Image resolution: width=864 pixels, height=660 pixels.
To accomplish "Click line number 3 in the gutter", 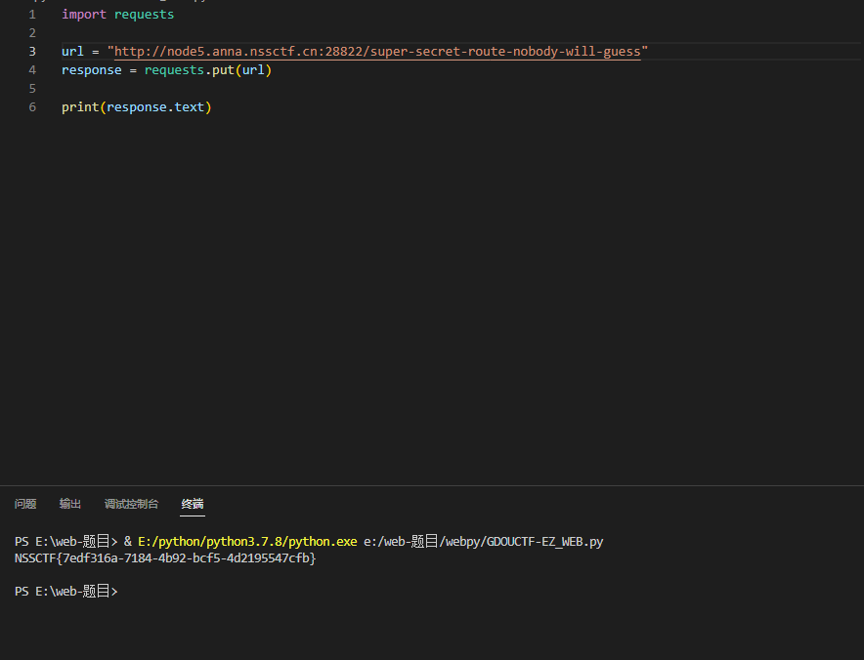I will pyautogui.click(x=32, y=52).
